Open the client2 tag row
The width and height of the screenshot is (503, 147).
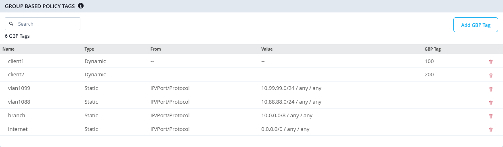251,75
